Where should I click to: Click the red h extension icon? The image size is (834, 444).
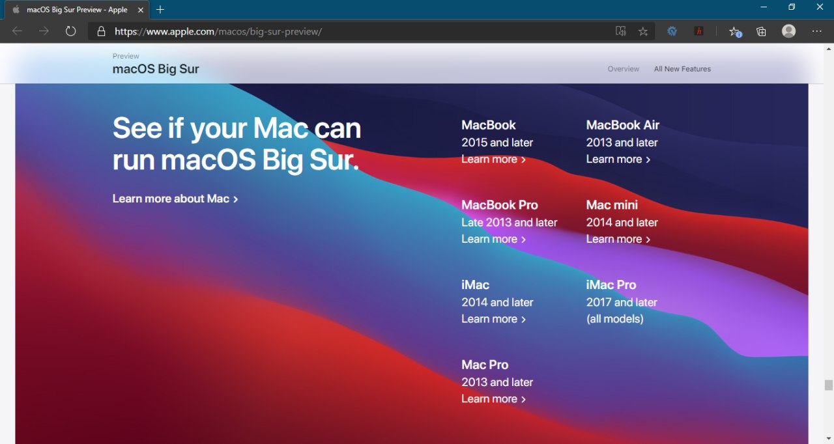(699, 31)
